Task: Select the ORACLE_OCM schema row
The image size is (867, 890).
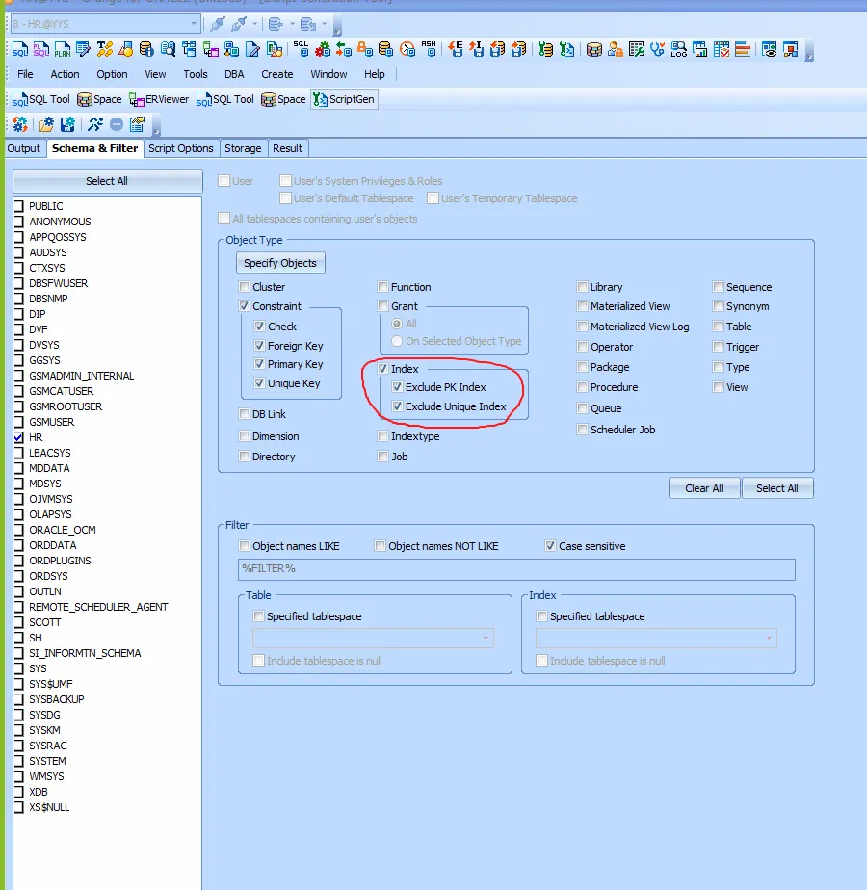Action: coord(107,530)
